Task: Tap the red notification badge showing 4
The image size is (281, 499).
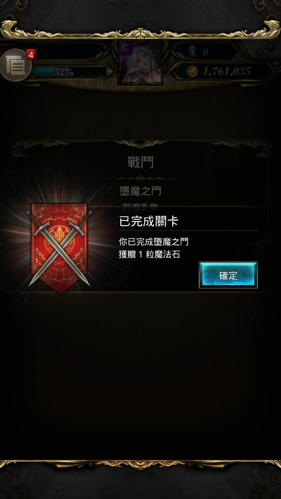Action: click(x=30, y=55)
